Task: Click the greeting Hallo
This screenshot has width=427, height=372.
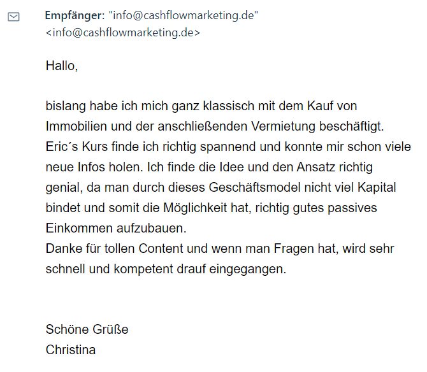Action: click(x=62, y=66)
